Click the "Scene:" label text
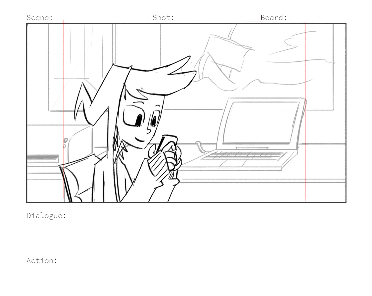372x296 pixels. tap(40, 17)
